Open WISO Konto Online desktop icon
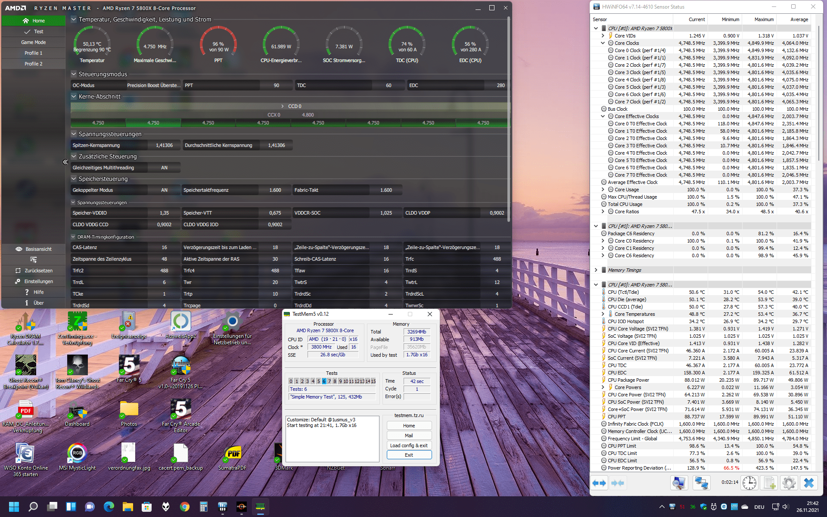827x517 pixels. pyautogui.click(x=26, y=460)
